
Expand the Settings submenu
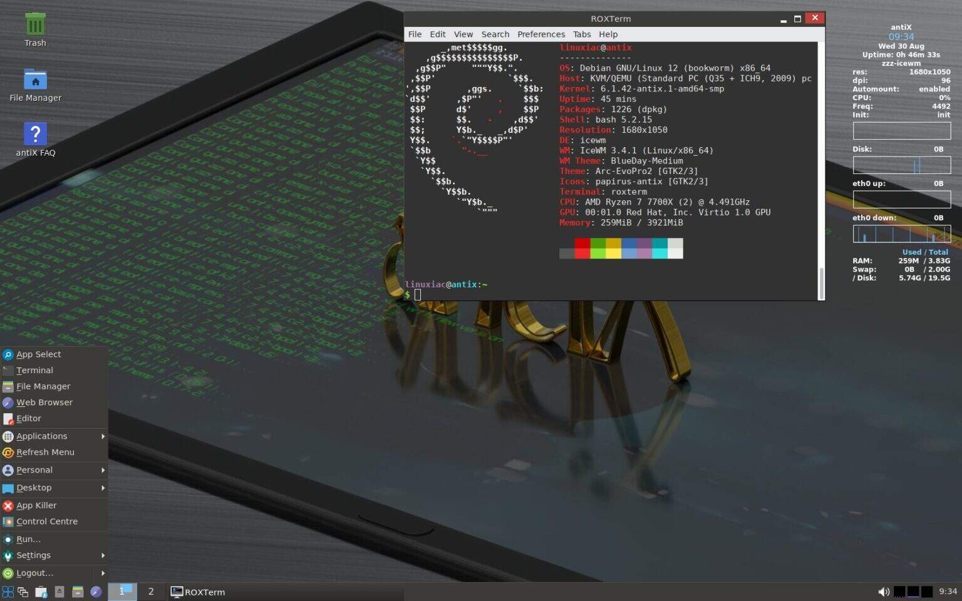pyautogui.click(x=34, y=555)
